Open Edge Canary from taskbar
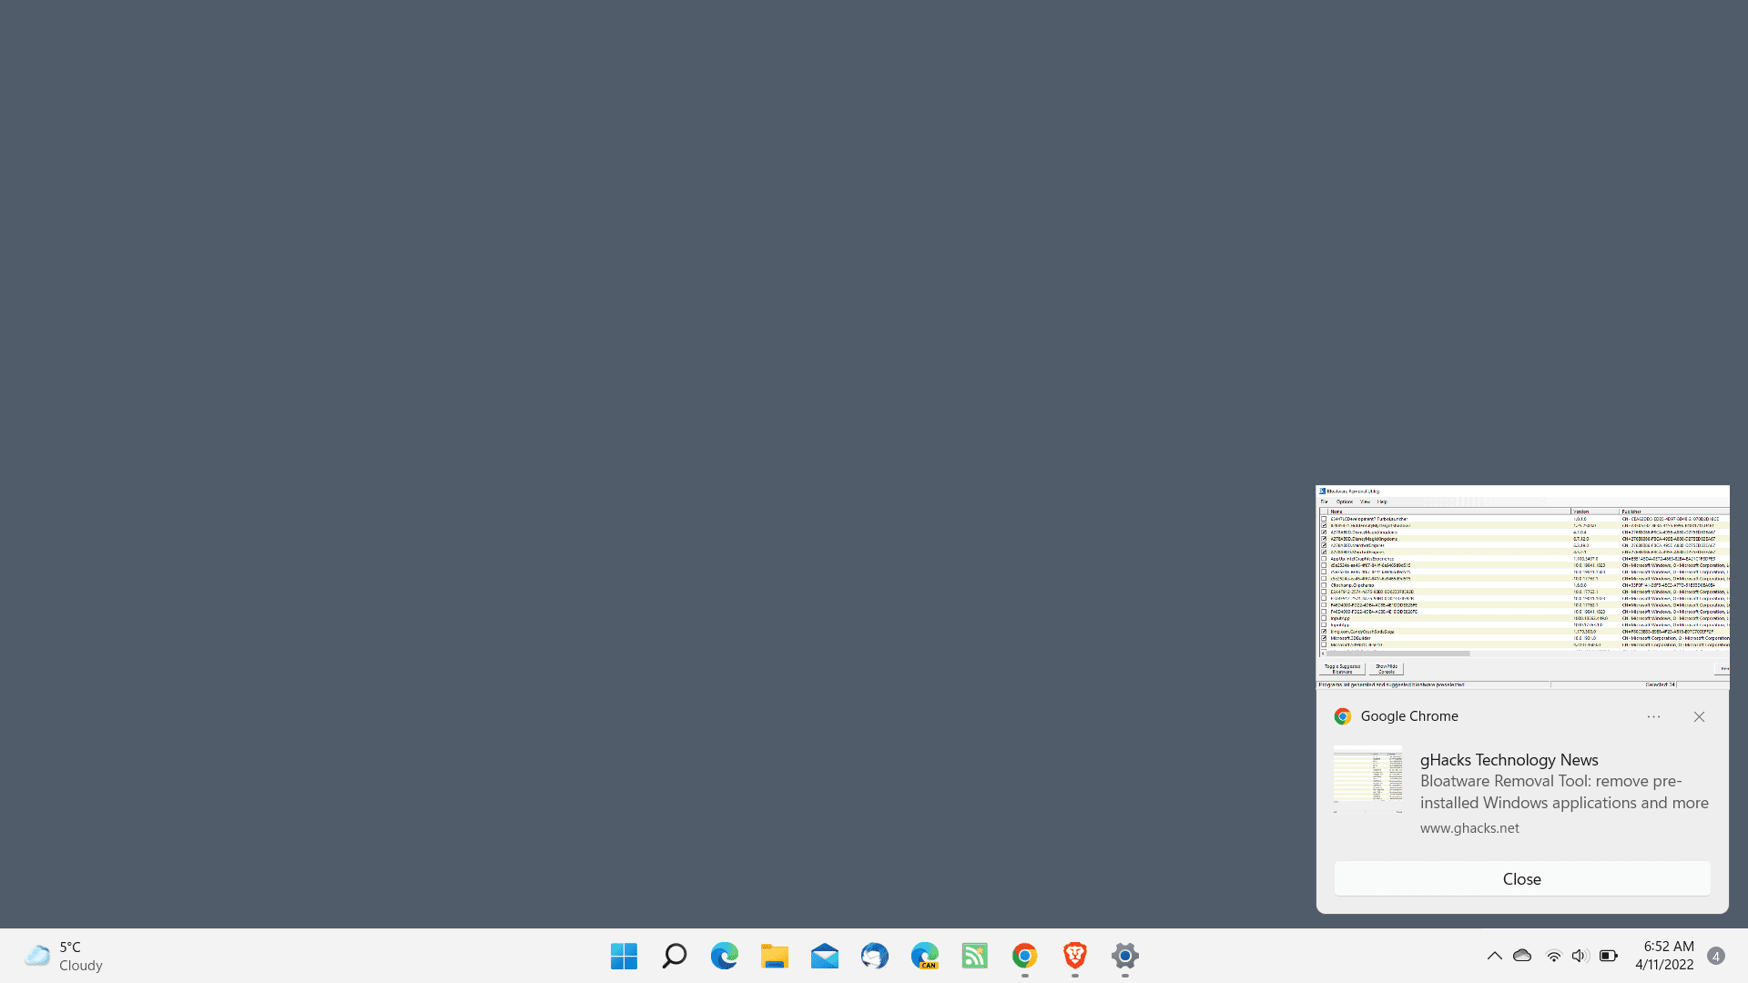 click(x=925, y=956)
